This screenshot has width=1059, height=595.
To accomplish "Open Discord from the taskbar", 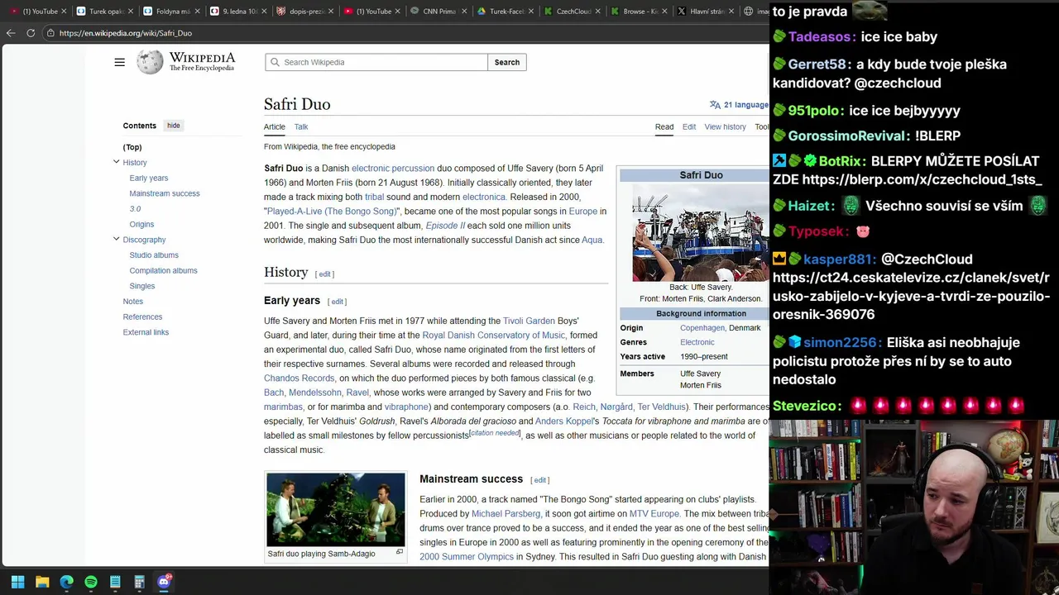I will tap(164, 582).
